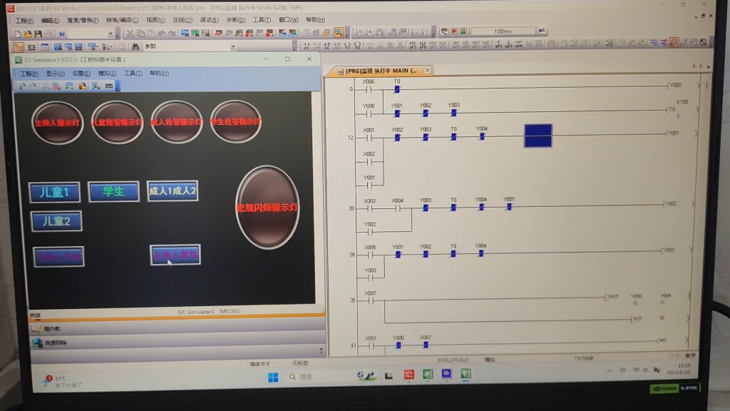Click the New project icon in GX Works2
The image size is (730, 411).
(18, 34)
